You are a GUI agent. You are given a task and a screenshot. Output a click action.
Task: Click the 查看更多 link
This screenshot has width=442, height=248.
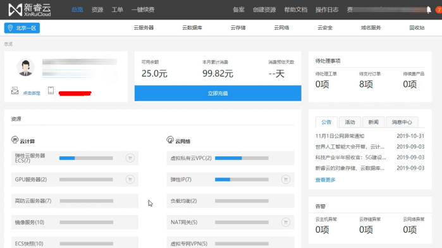tap(325, 180)
